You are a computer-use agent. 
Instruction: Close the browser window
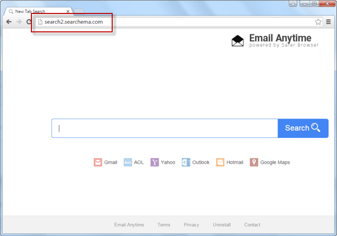[x=327, y=3]
